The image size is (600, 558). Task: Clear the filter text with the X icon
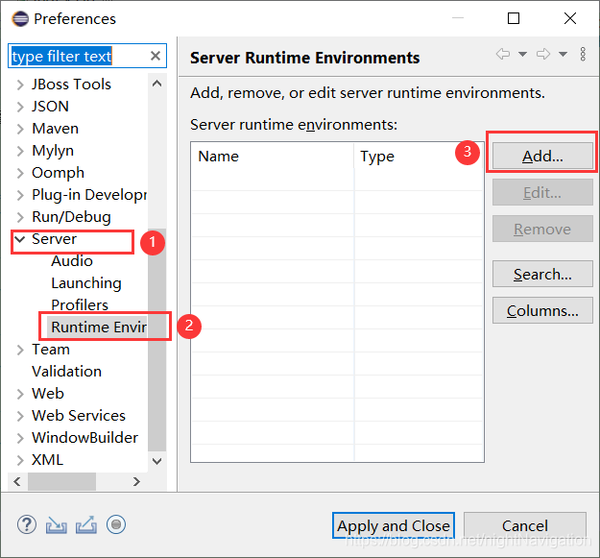155,56
